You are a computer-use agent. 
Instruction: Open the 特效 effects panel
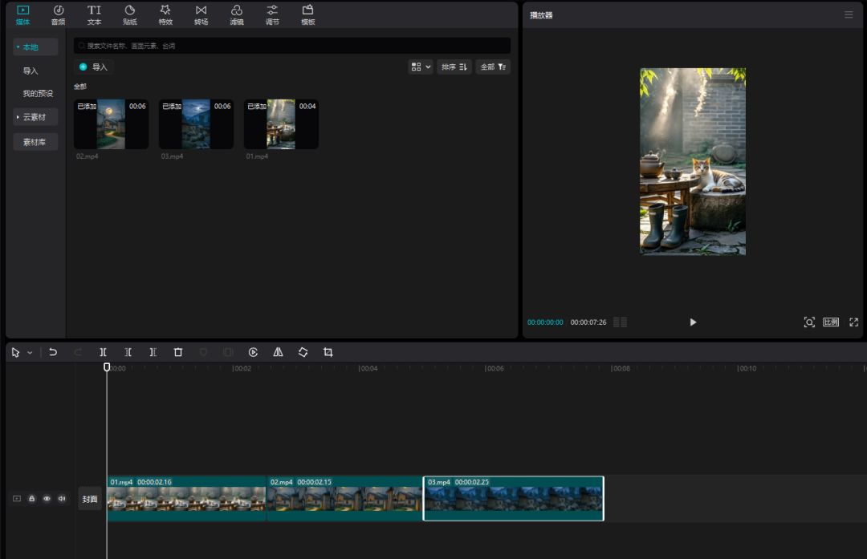pyautogui.click(x=165, y=14)
